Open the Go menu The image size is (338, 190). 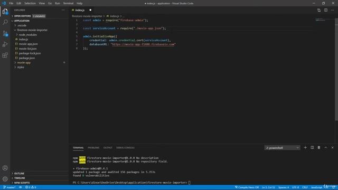tap(50, 3)
